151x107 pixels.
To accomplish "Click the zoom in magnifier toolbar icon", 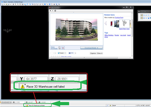I will click(15, 4).
